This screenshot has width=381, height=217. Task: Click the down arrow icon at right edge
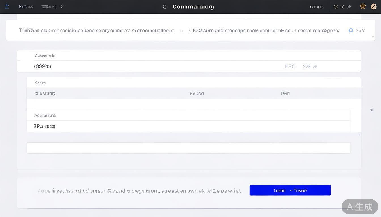coord(372,110)
